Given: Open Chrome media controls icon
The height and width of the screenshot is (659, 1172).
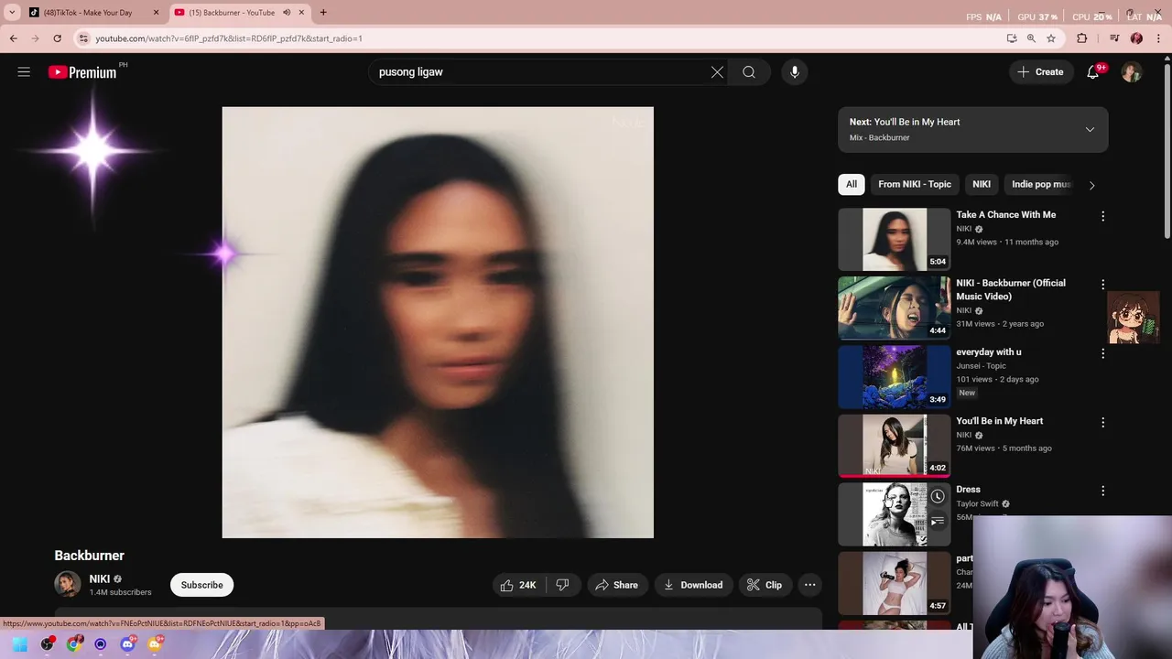Looking at the screenshot, I should [x=1114, y=38].
